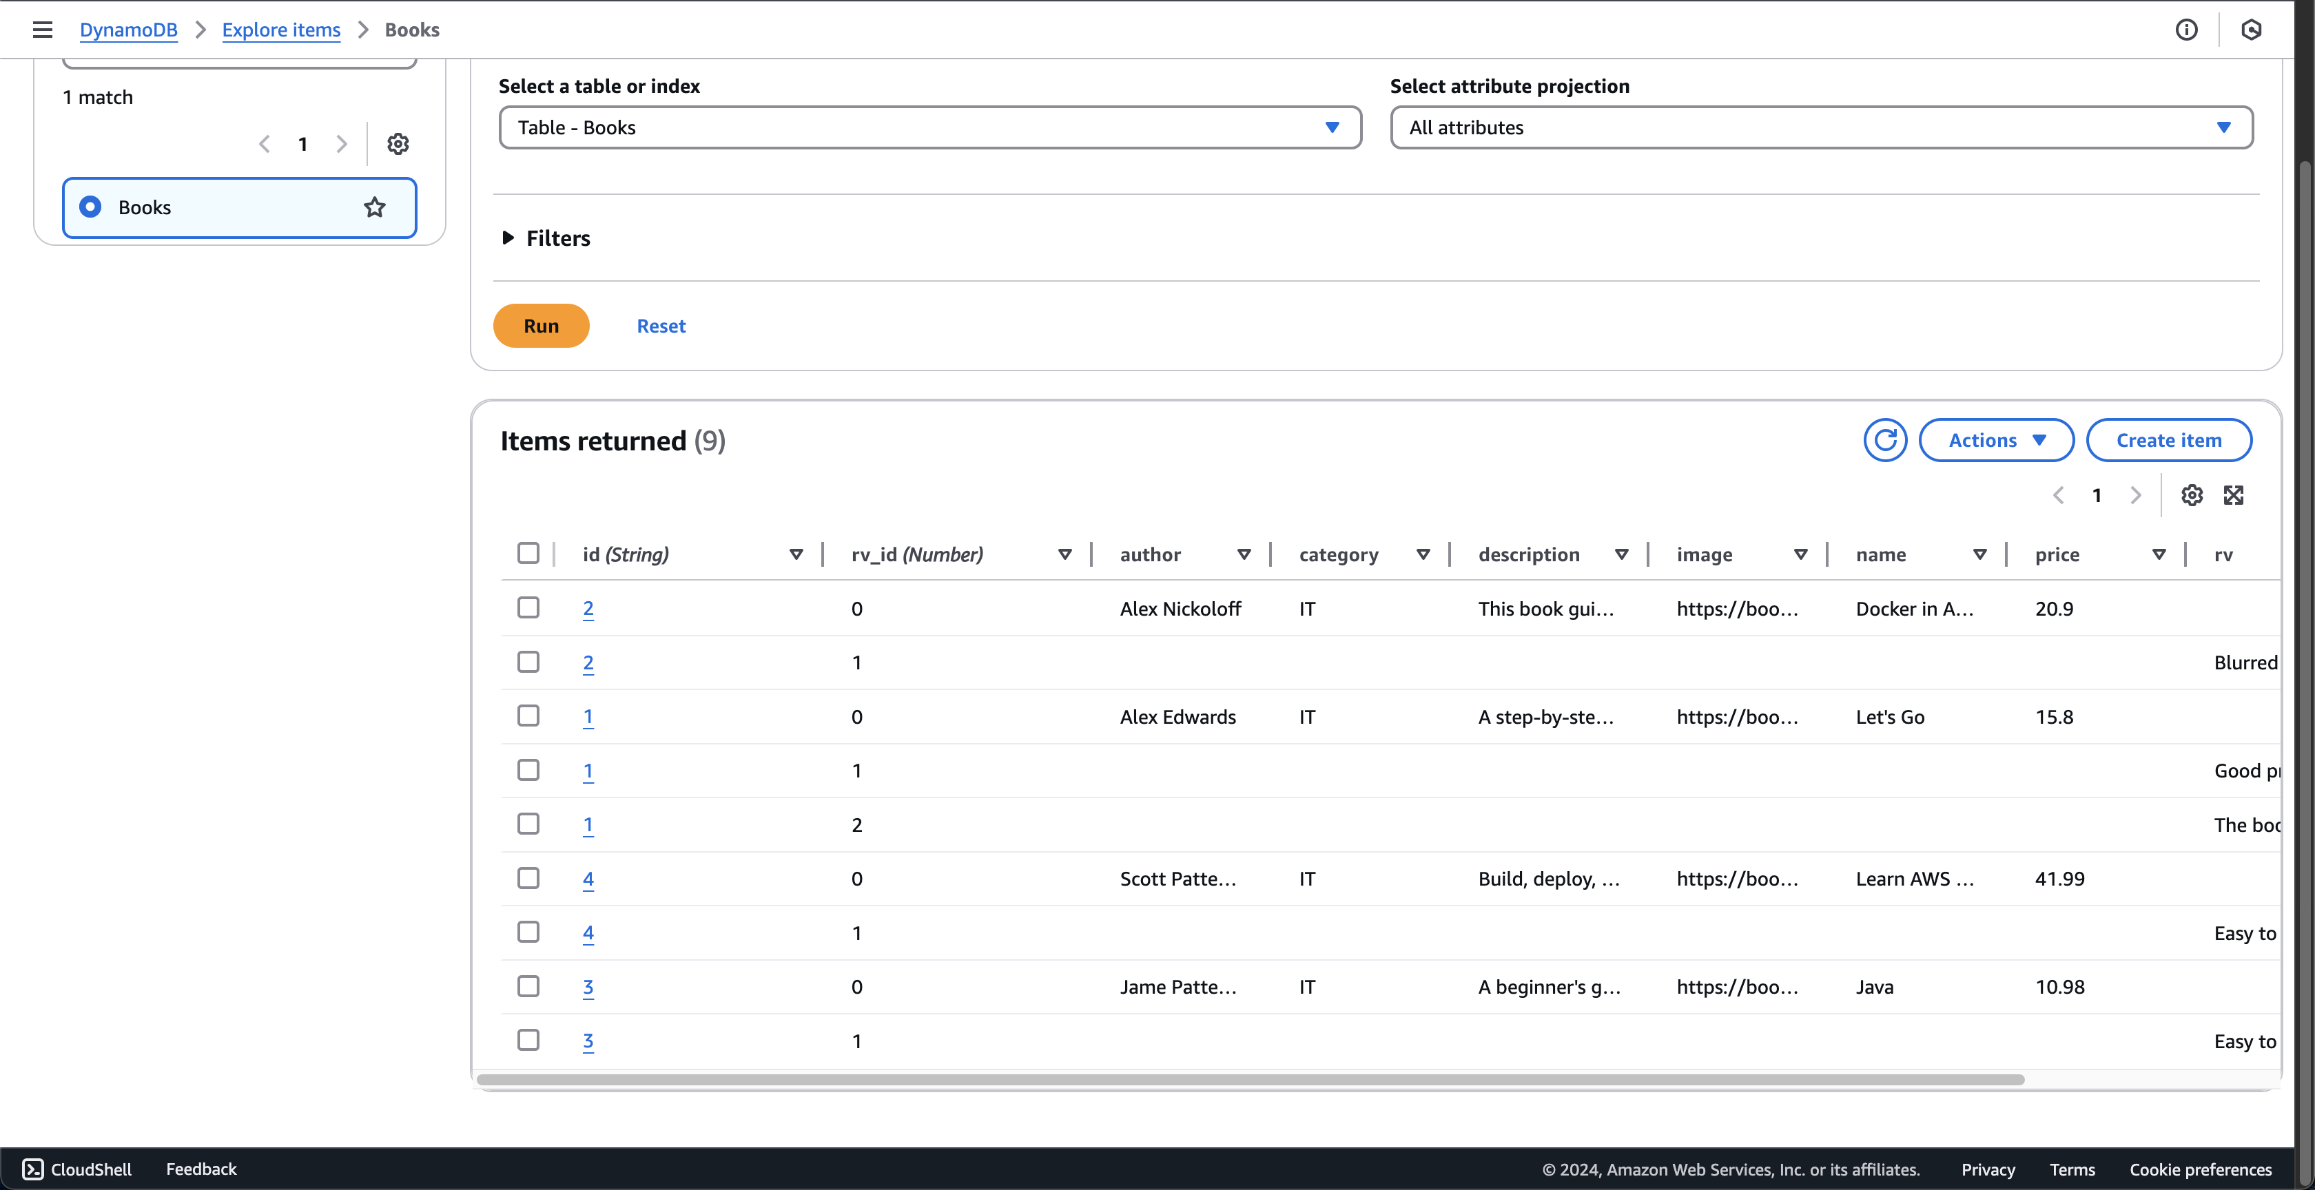Sort by category column arrow
The height and width of the screenshot is (1190, 2315).
click(x=1423, y=554)
